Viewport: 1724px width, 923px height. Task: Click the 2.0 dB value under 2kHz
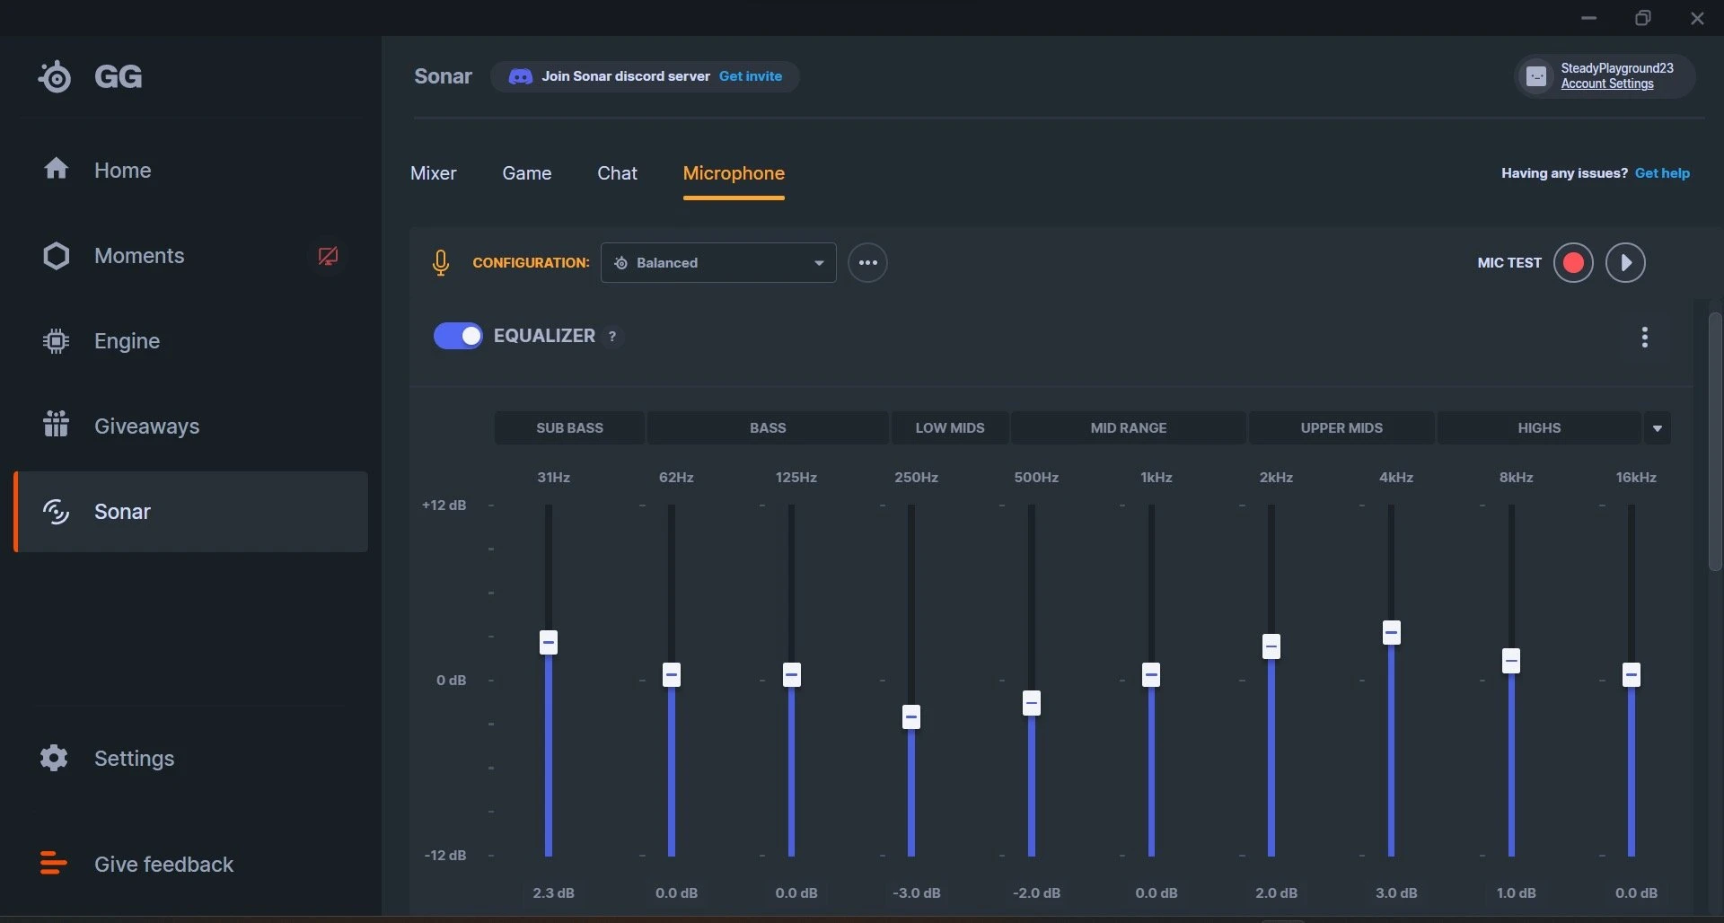1276,892
